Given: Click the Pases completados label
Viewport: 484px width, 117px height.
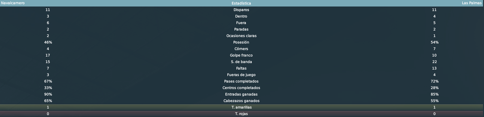Looking at the screenshot, I should tap(241, 81).
